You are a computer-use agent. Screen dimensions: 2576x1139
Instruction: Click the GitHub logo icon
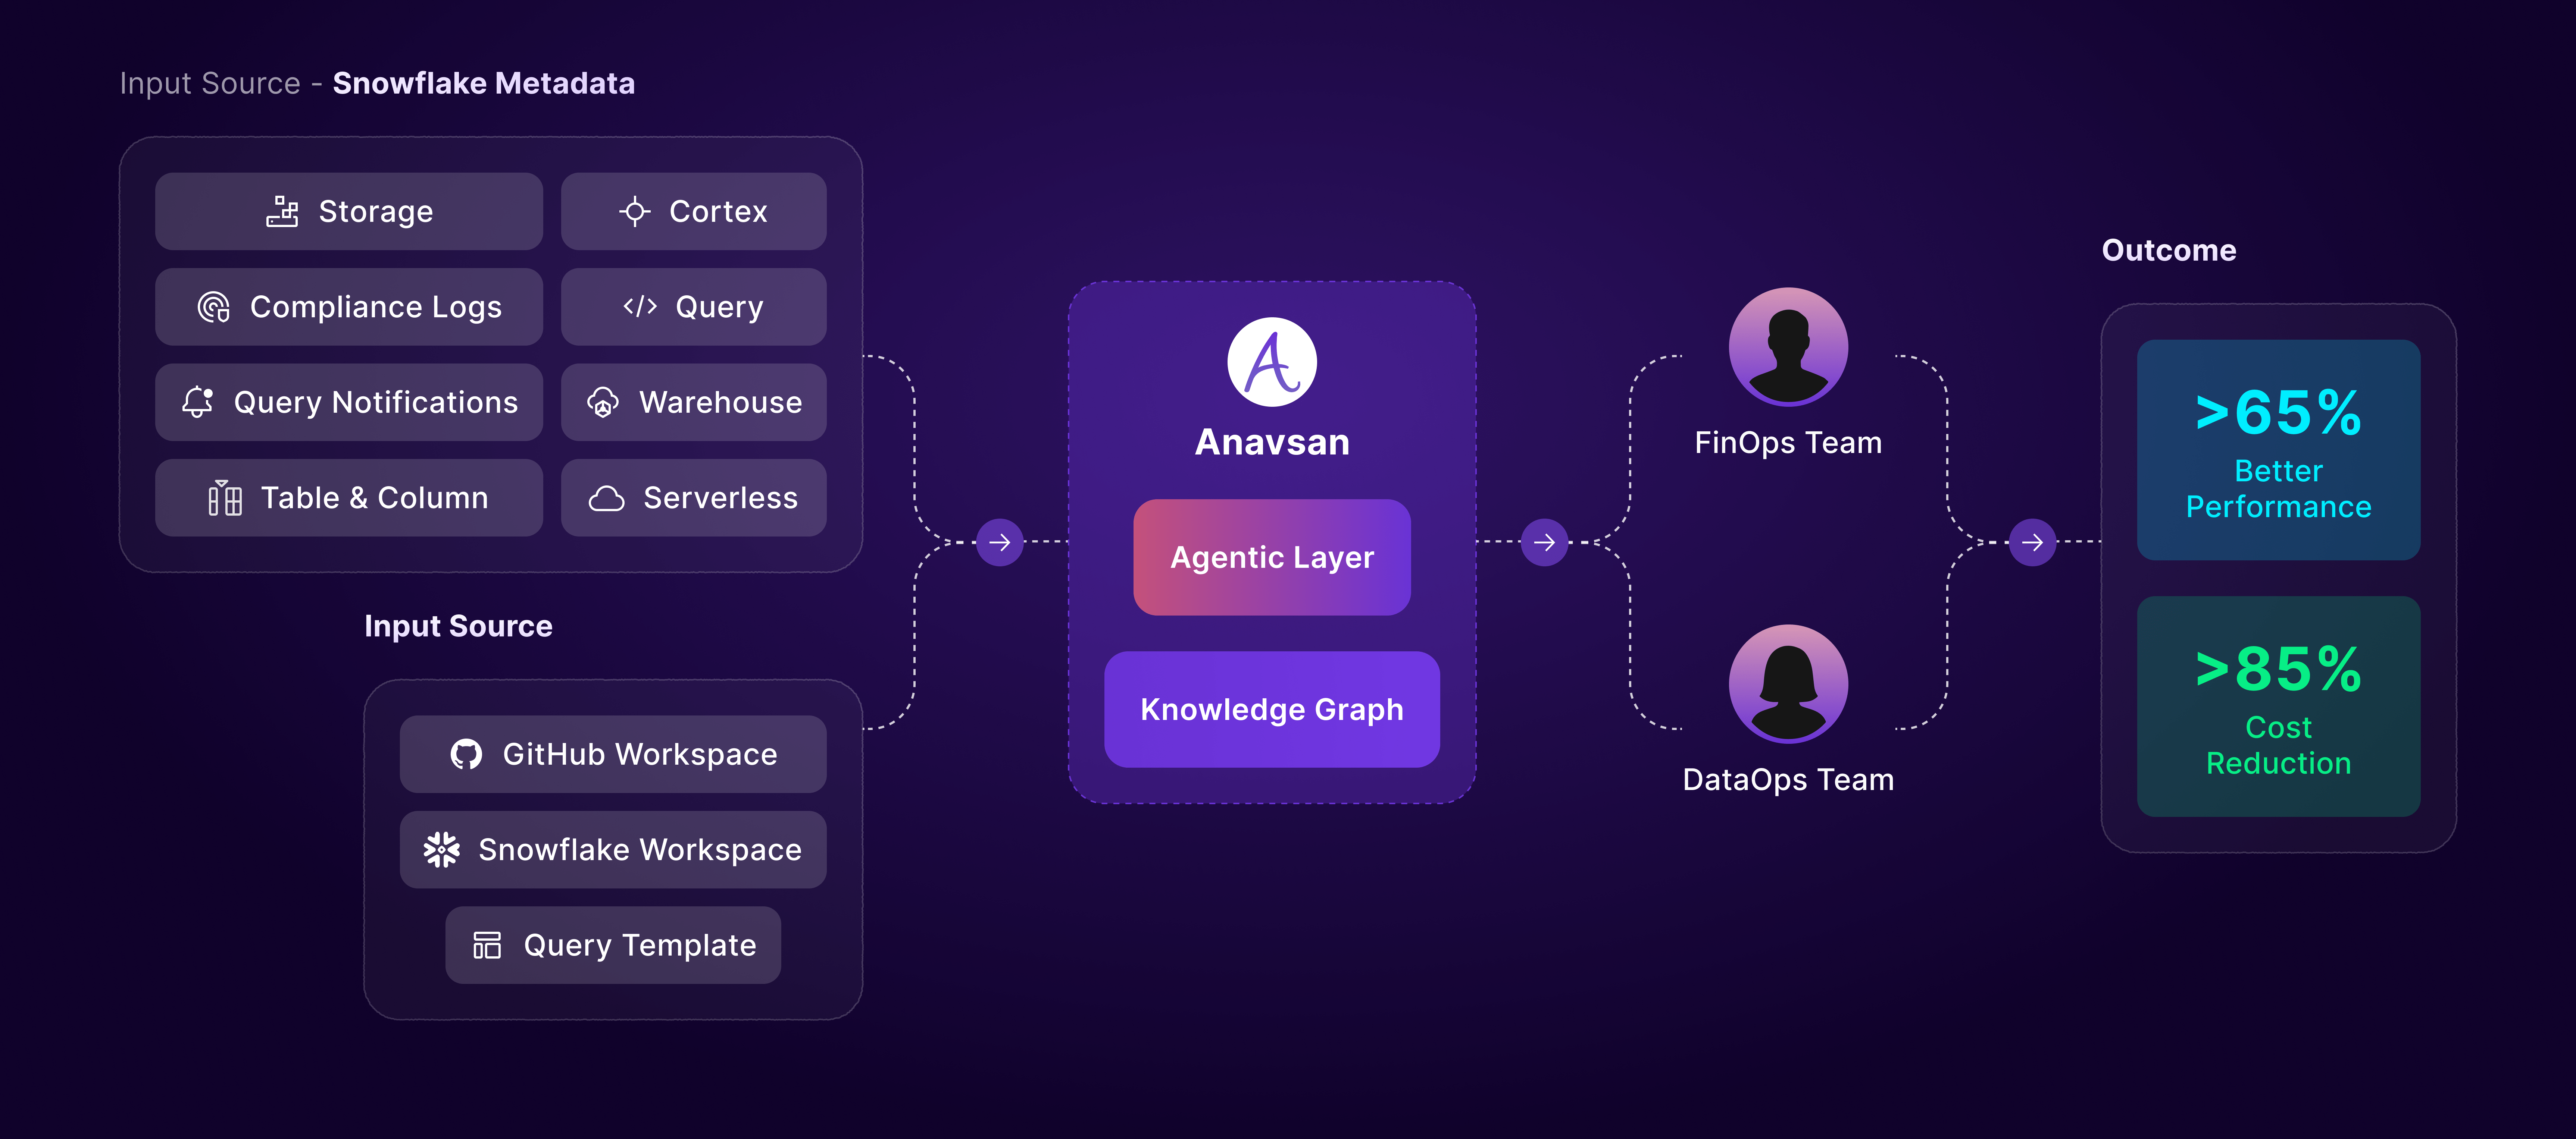(x=466, y=754)
